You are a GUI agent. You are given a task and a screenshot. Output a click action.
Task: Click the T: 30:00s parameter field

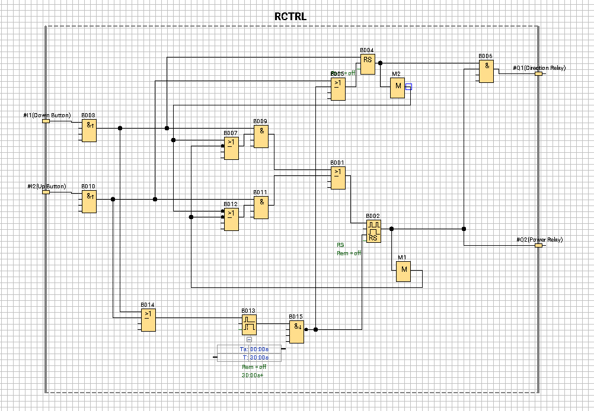(x=254, y=357)
